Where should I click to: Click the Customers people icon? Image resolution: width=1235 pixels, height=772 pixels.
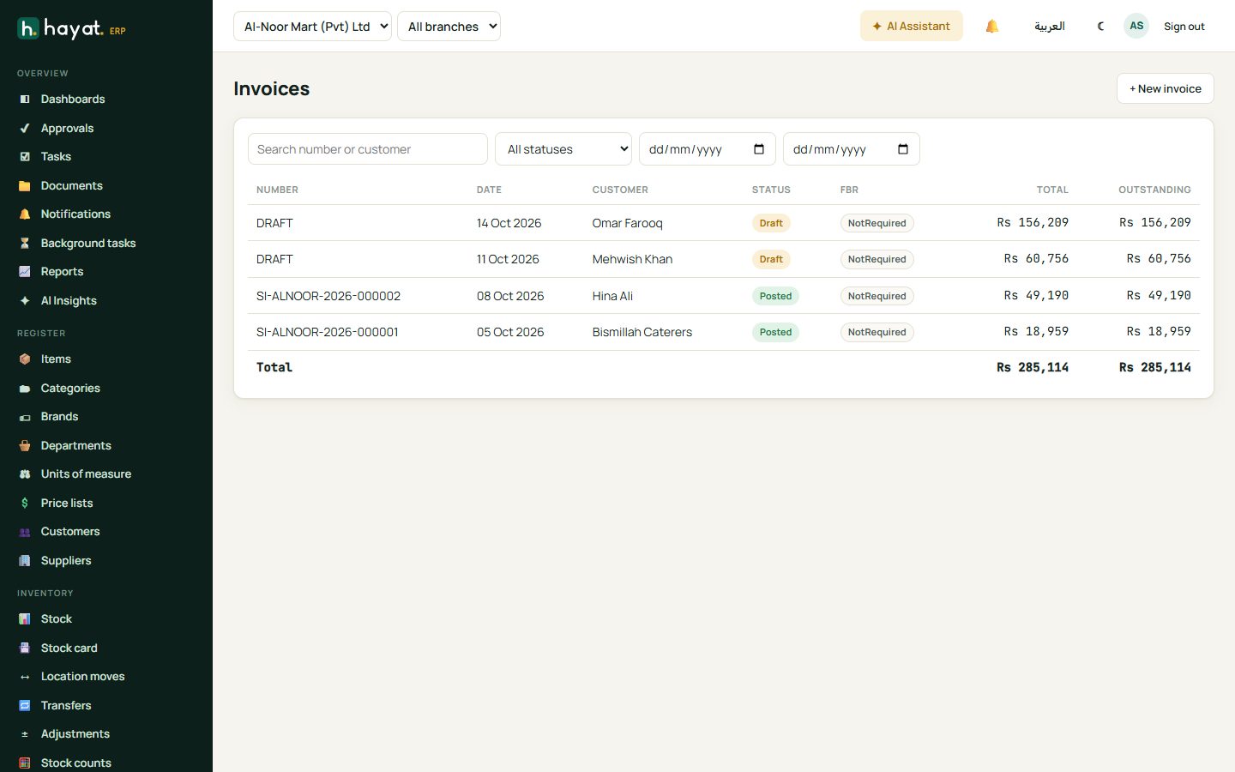click(25, 532)
